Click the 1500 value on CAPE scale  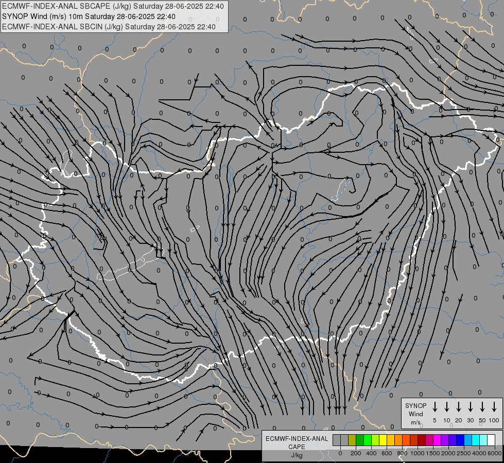[433, 453]
